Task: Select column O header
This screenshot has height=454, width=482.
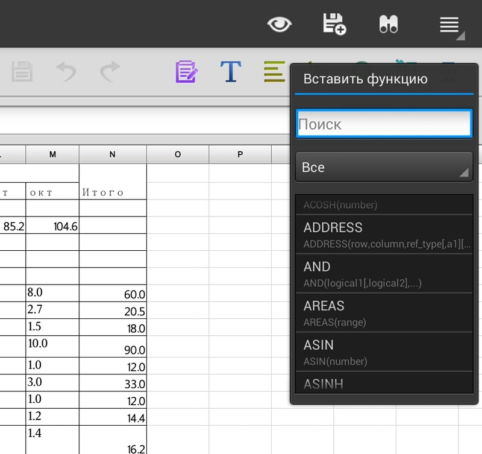Action: pos(178,154)
